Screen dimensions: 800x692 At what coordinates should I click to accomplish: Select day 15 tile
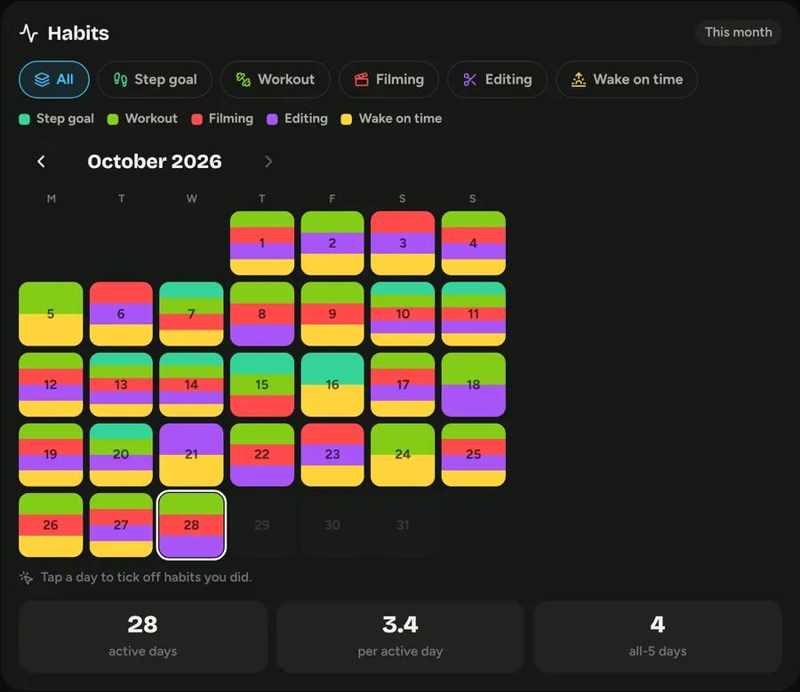coord(261,385)
